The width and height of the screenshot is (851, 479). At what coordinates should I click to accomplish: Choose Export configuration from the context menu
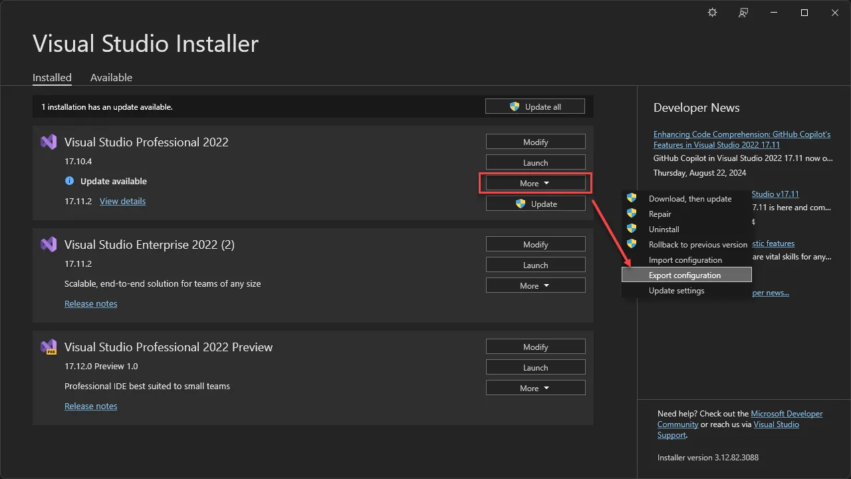685,275
